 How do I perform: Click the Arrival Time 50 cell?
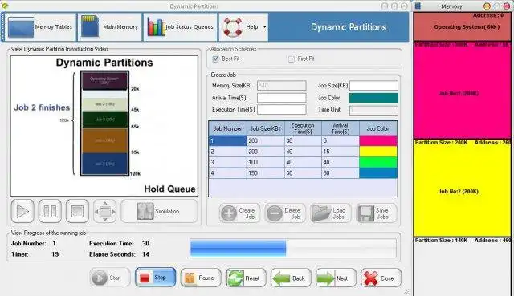click(x=341, y=173)
